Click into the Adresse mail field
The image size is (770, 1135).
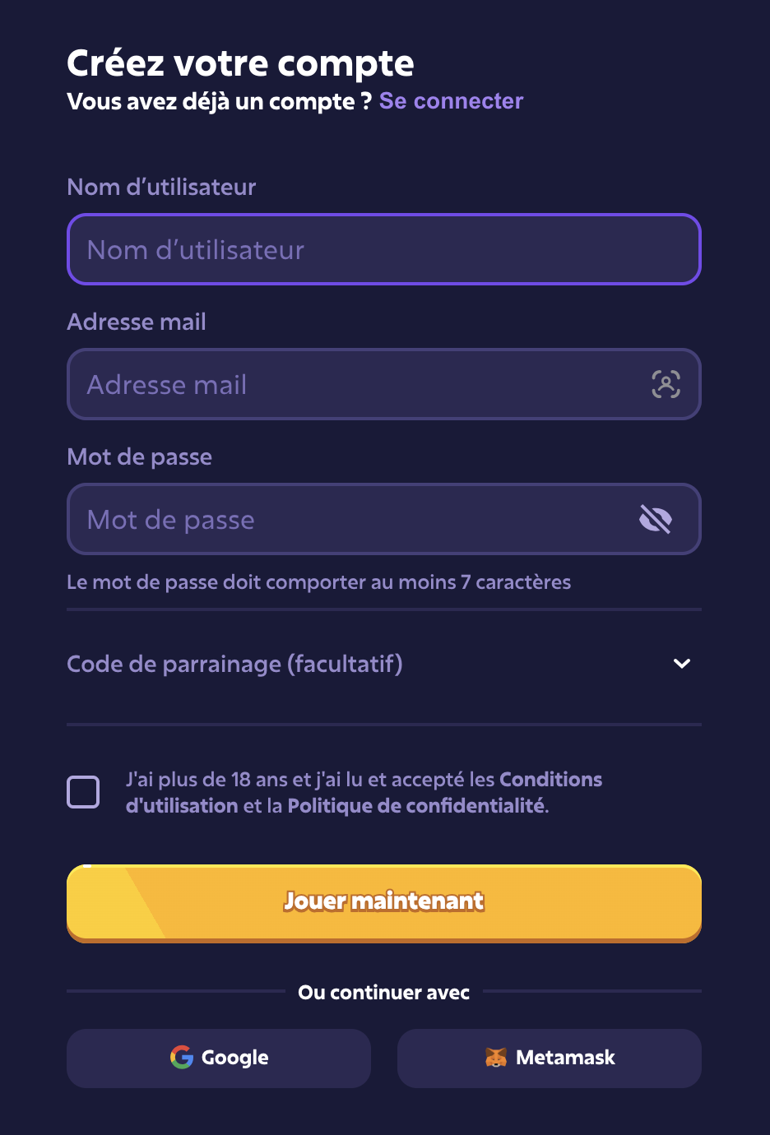pyautogui.click(x=354, y=385)
